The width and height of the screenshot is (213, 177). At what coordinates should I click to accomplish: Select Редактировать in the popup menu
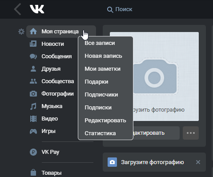105,121
